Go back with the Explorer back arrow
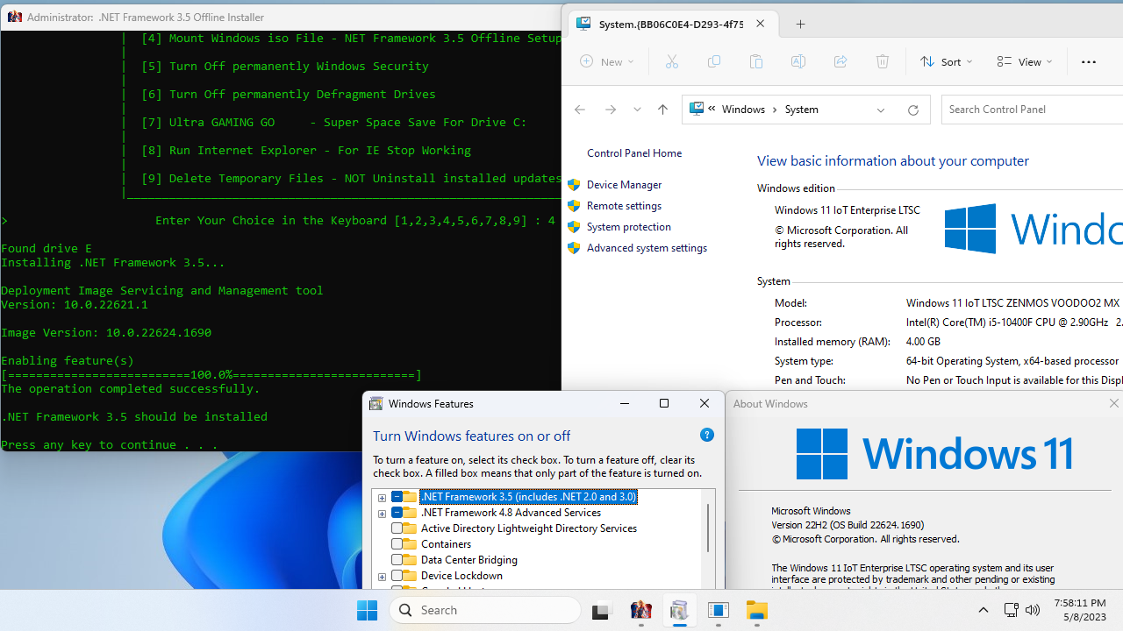Image resolution: width=1123 pixels, height=631 pixels. [579, 110]
